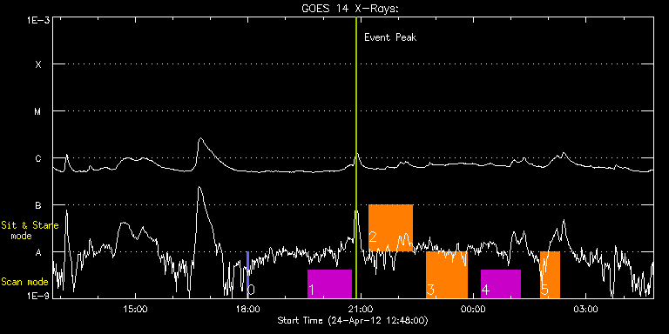Click the 'Event Peak' label
The image size is (669, 334).
tap(390, 37)
